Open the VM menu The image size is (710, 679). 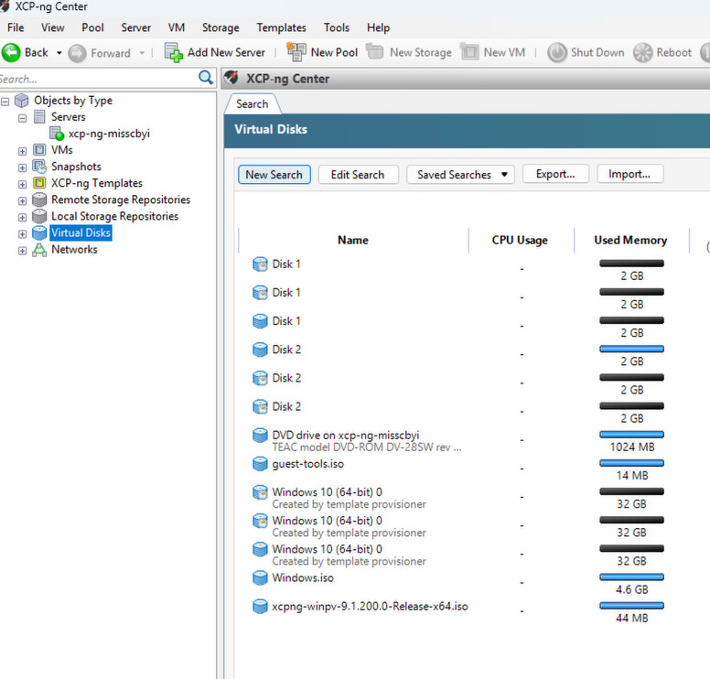[x=177, y=27]
